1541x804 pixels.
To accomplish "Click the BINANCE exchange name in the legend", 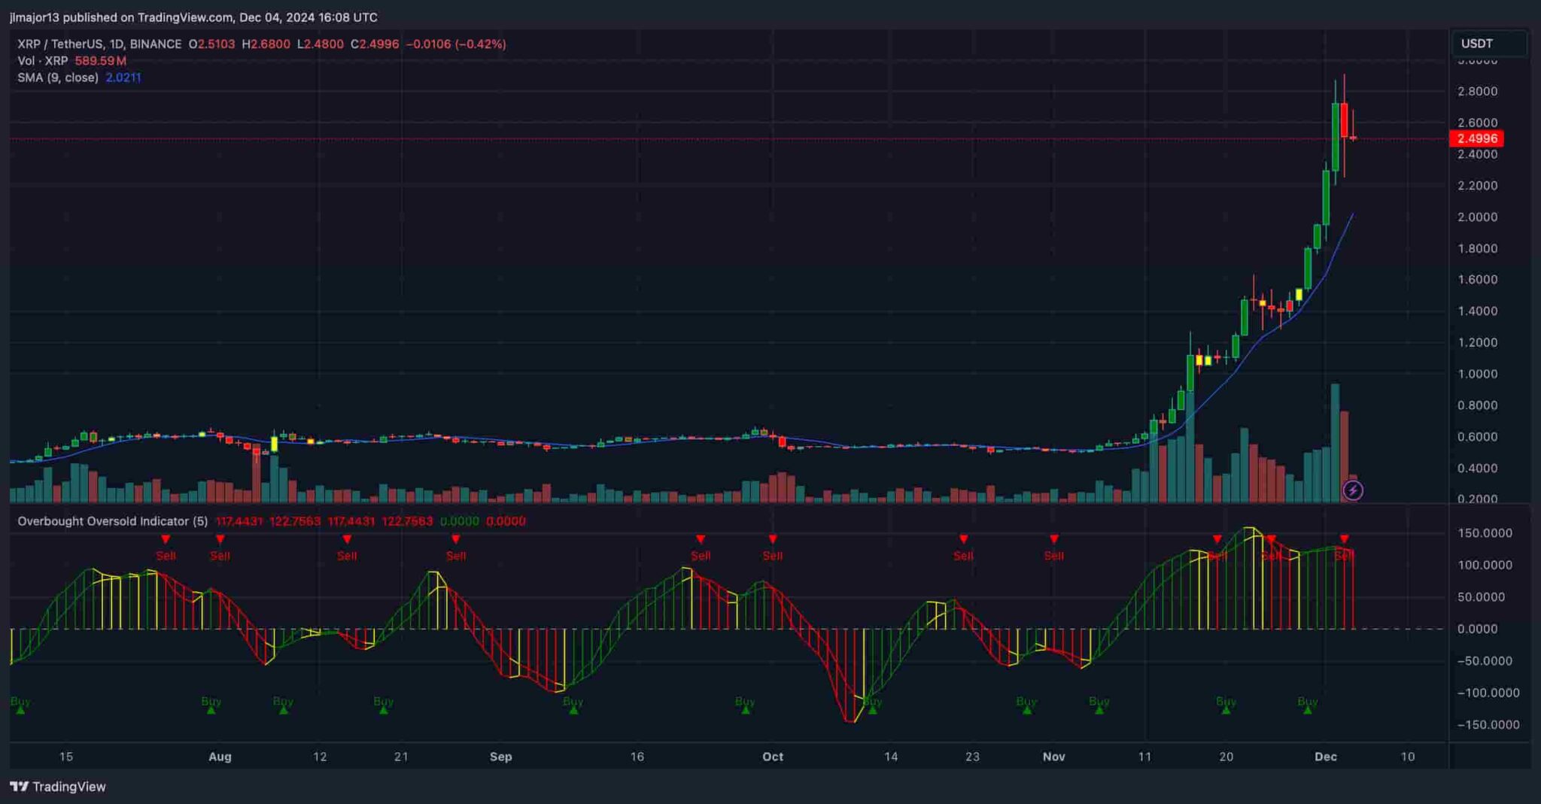I will [154, 44].
